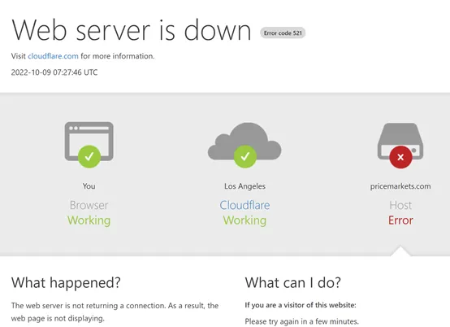Click the pricemarkets.com host name
The height and width of the screenshot is (327, 450).
(x=400, y=186)
